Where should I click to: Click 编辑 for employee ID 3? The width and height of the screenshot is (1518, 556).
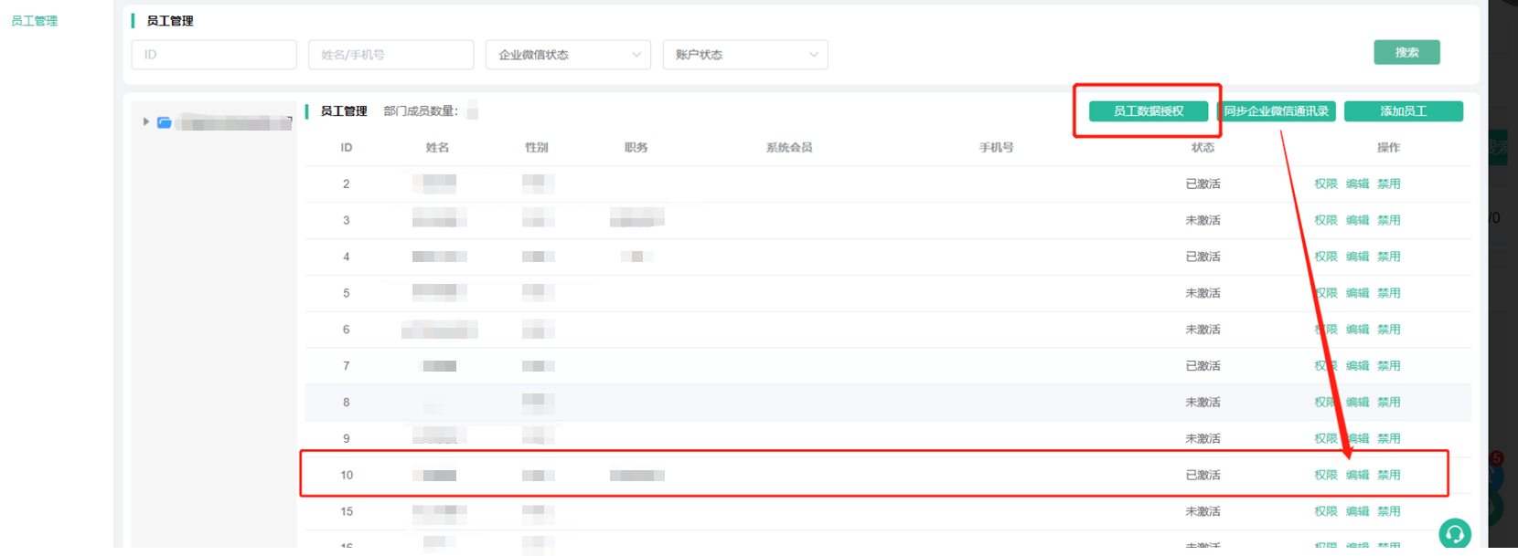(1358, 220)
